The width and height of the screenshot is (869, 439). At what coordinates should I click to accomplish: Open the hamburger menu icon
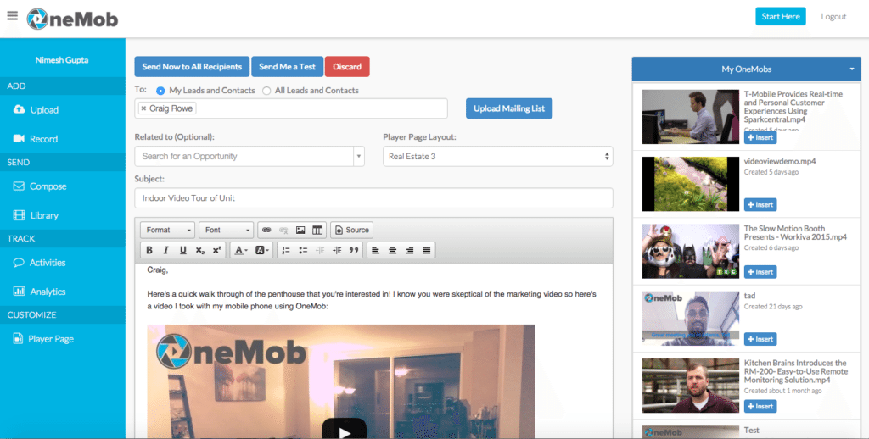12,15
